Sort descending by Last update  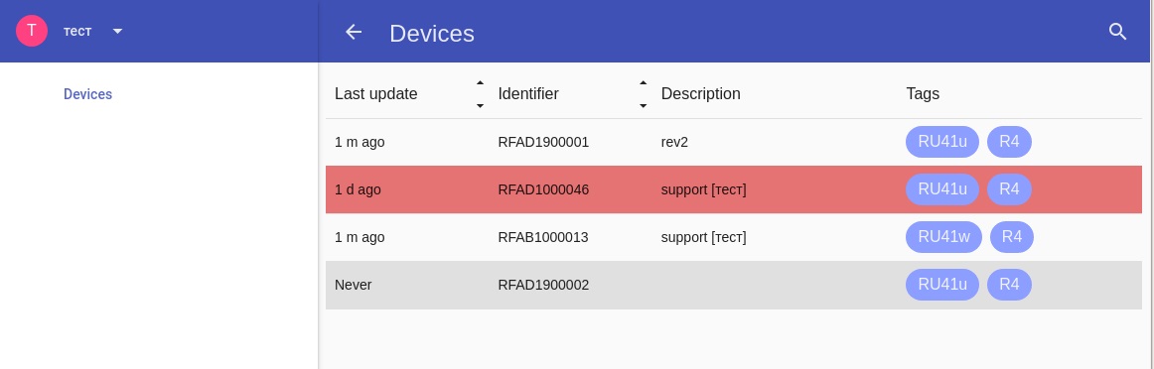click(480, 106)
